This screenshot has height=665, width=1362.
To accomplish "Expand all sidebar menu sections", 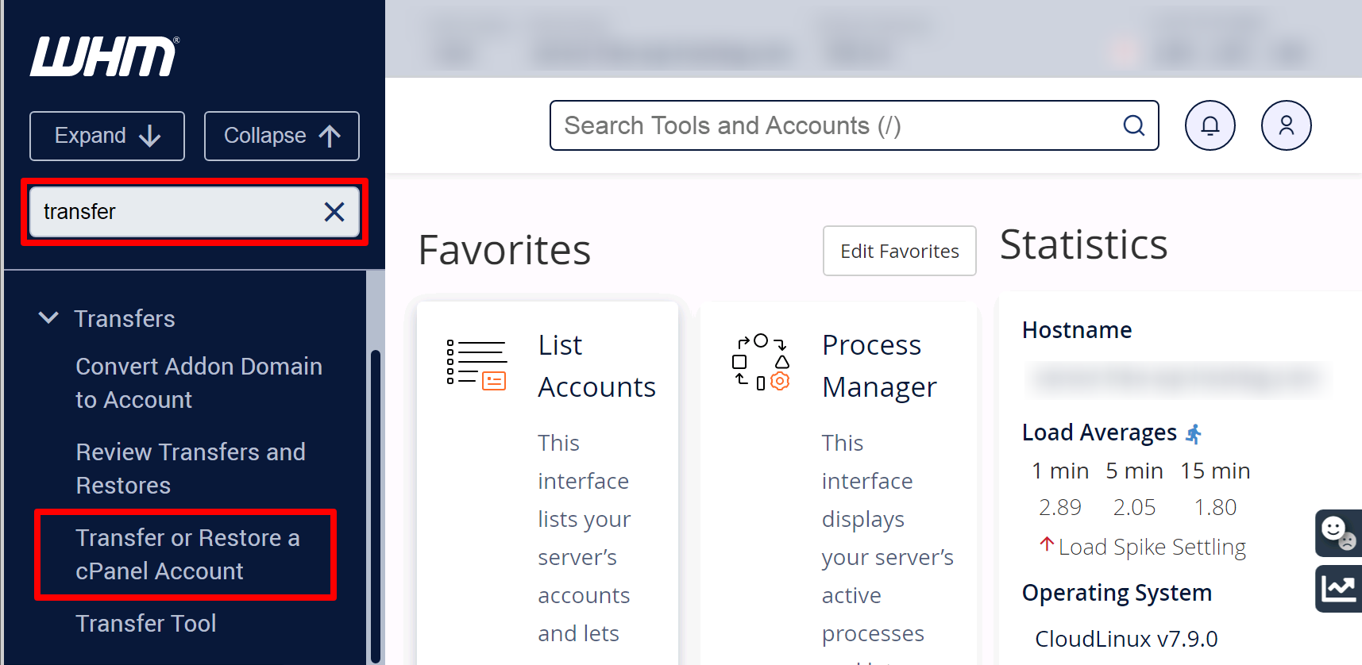I will 107,136.
